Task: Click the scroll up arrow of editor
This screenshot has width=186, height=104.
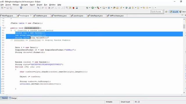Action: tap(184, 19)
